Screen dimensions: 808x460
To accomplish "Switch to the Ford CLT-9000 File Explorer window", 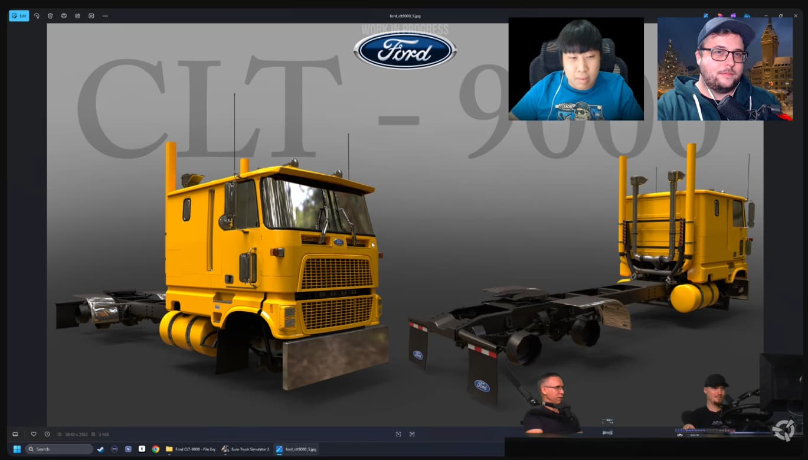I will tap(191, 449).
